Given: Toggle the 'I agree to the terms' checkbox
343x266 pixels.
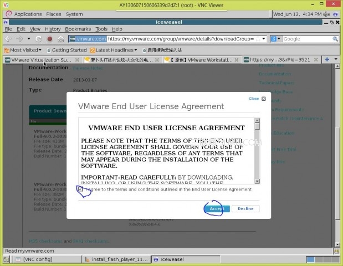Looking at the screenshot, I should 81,190.
